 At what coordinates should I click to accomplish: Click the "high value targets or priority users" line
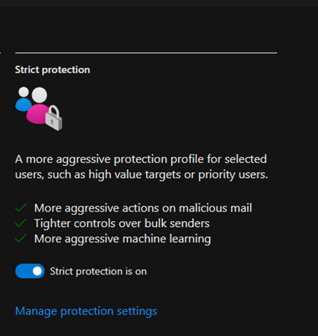click(141, 175)
